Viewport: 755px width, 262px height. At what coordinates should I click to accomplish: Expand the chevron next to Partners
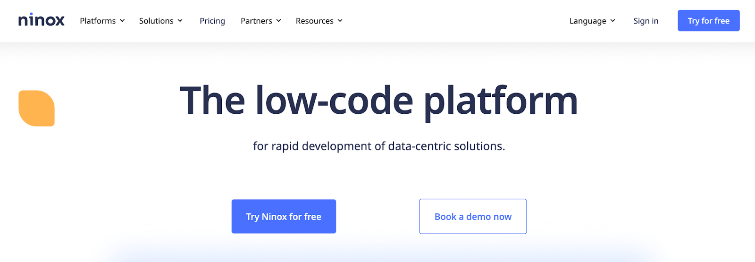point(278,21)
